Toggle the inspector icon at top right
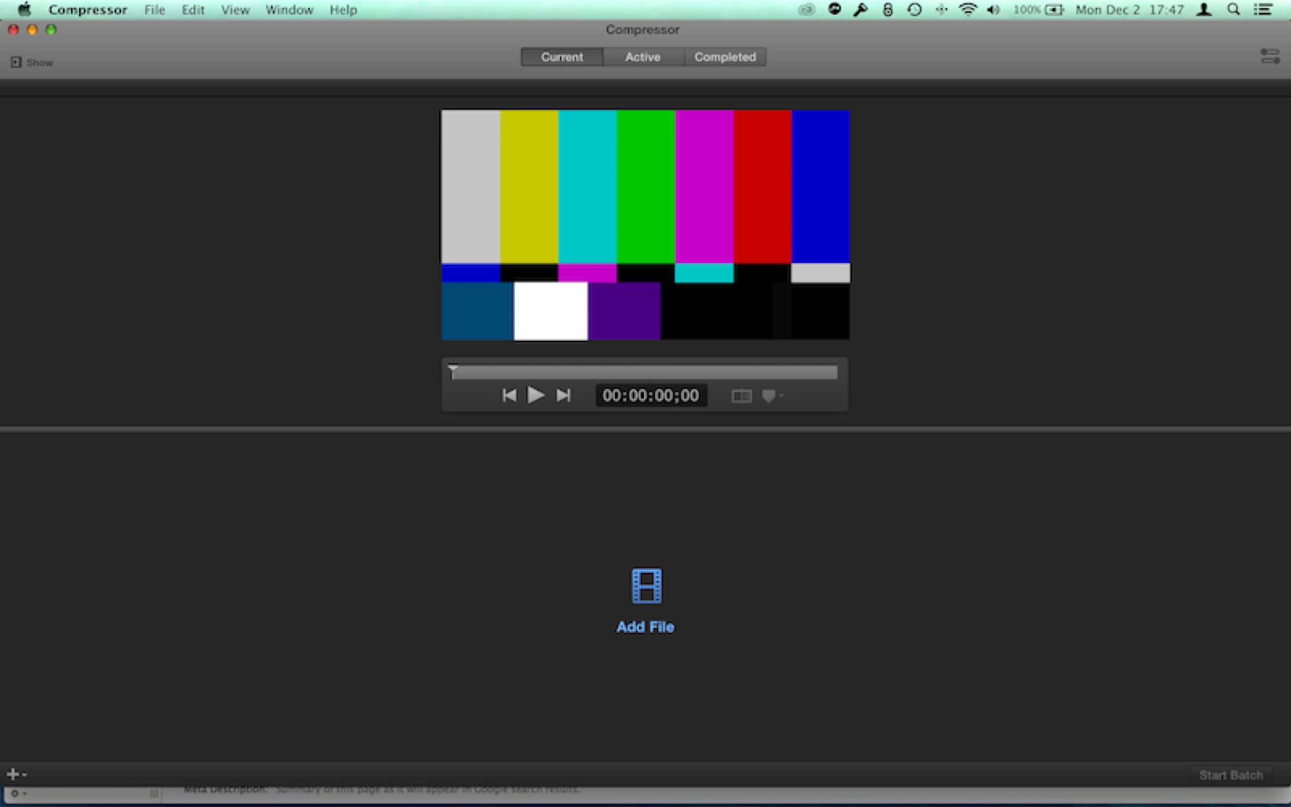Image resolution: width=1291 pixels, height=807 pixels. point(1270,56)
